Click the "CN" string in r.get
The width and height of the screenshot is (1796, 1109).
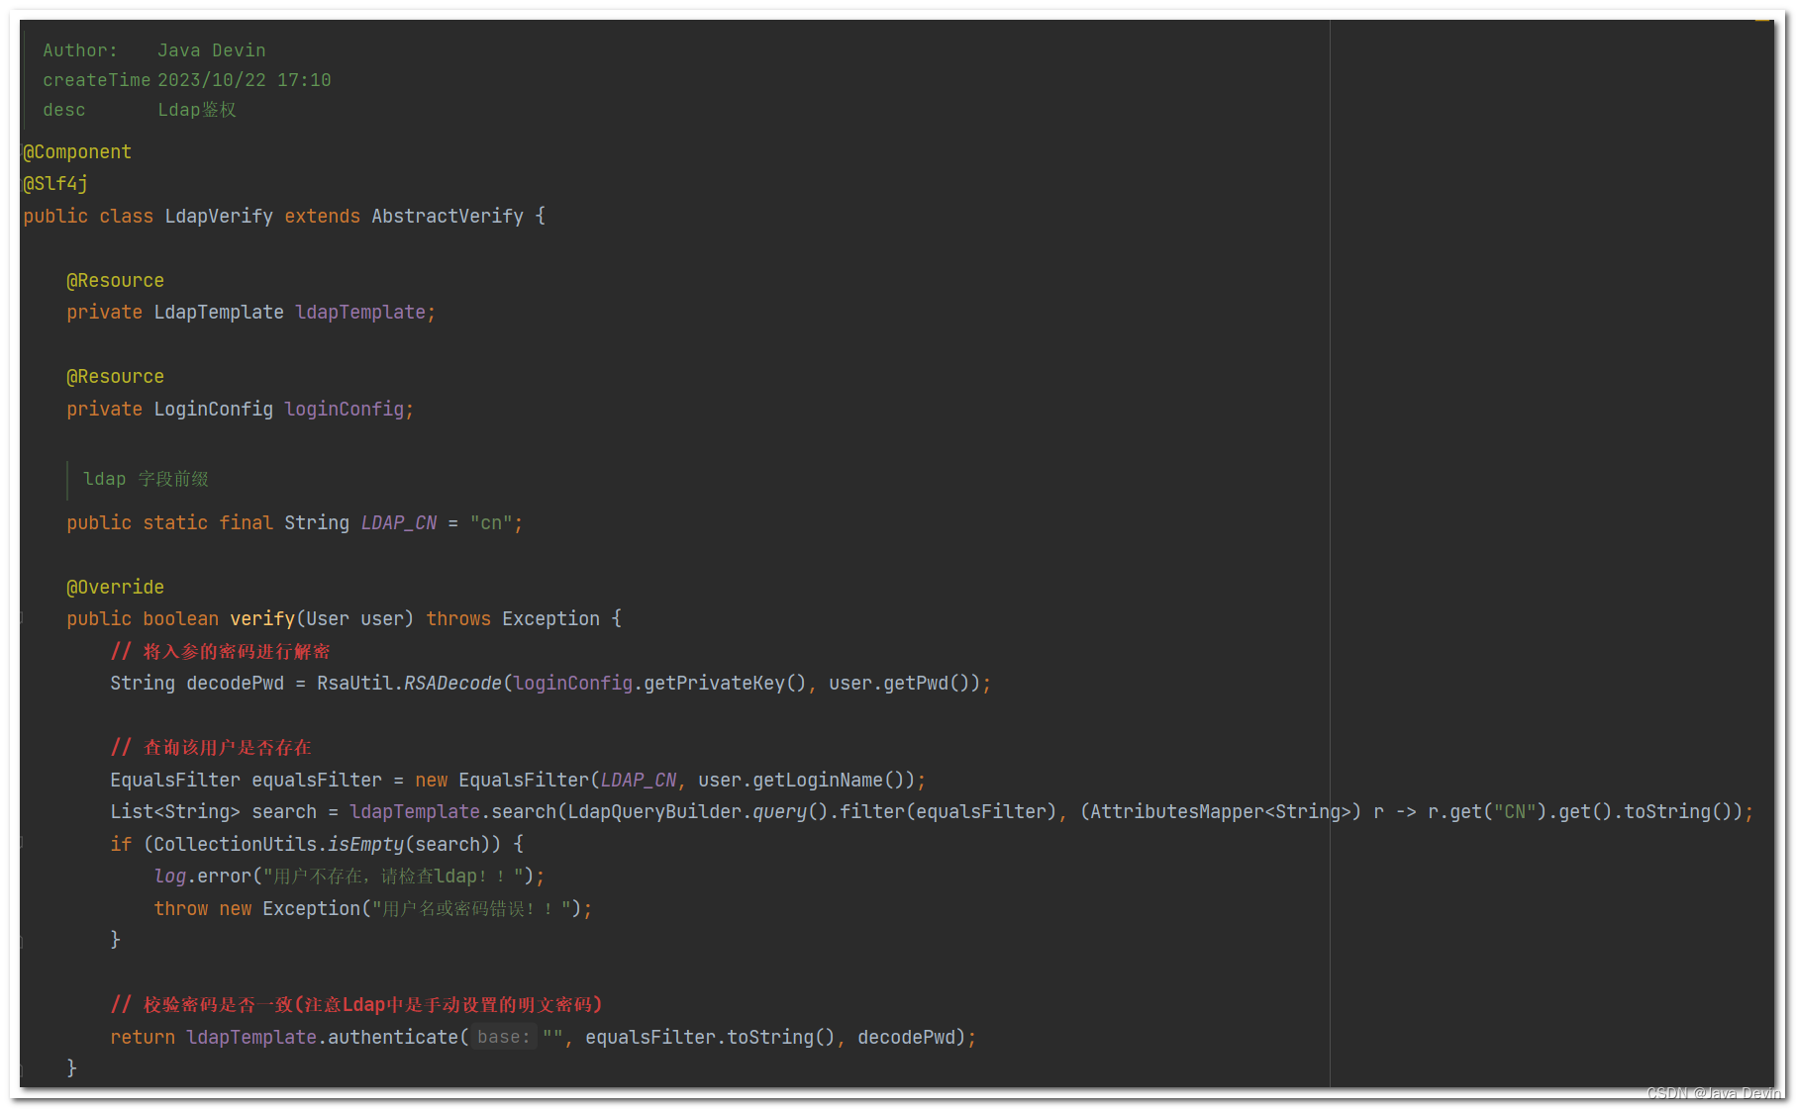[x=1514, y=811]
